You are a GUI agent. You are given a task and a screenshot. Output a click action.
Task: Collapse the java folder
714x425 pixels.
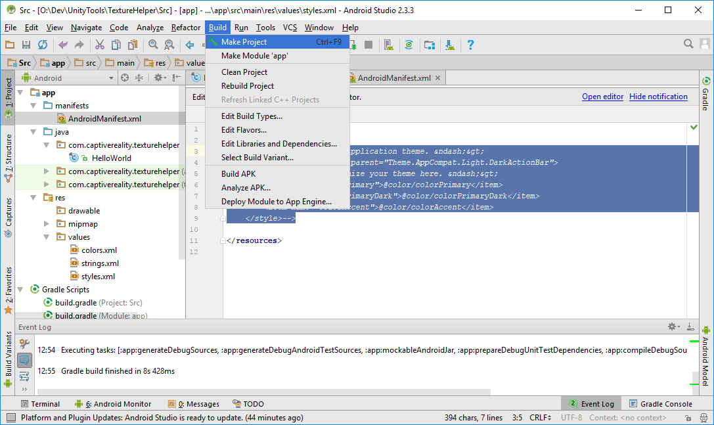33,132
